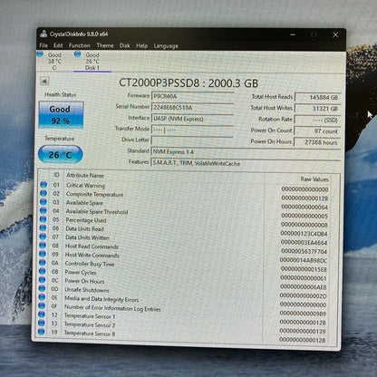Click the Critical Warning status orb
Viewport: 377px width, 377px height.
43,184
